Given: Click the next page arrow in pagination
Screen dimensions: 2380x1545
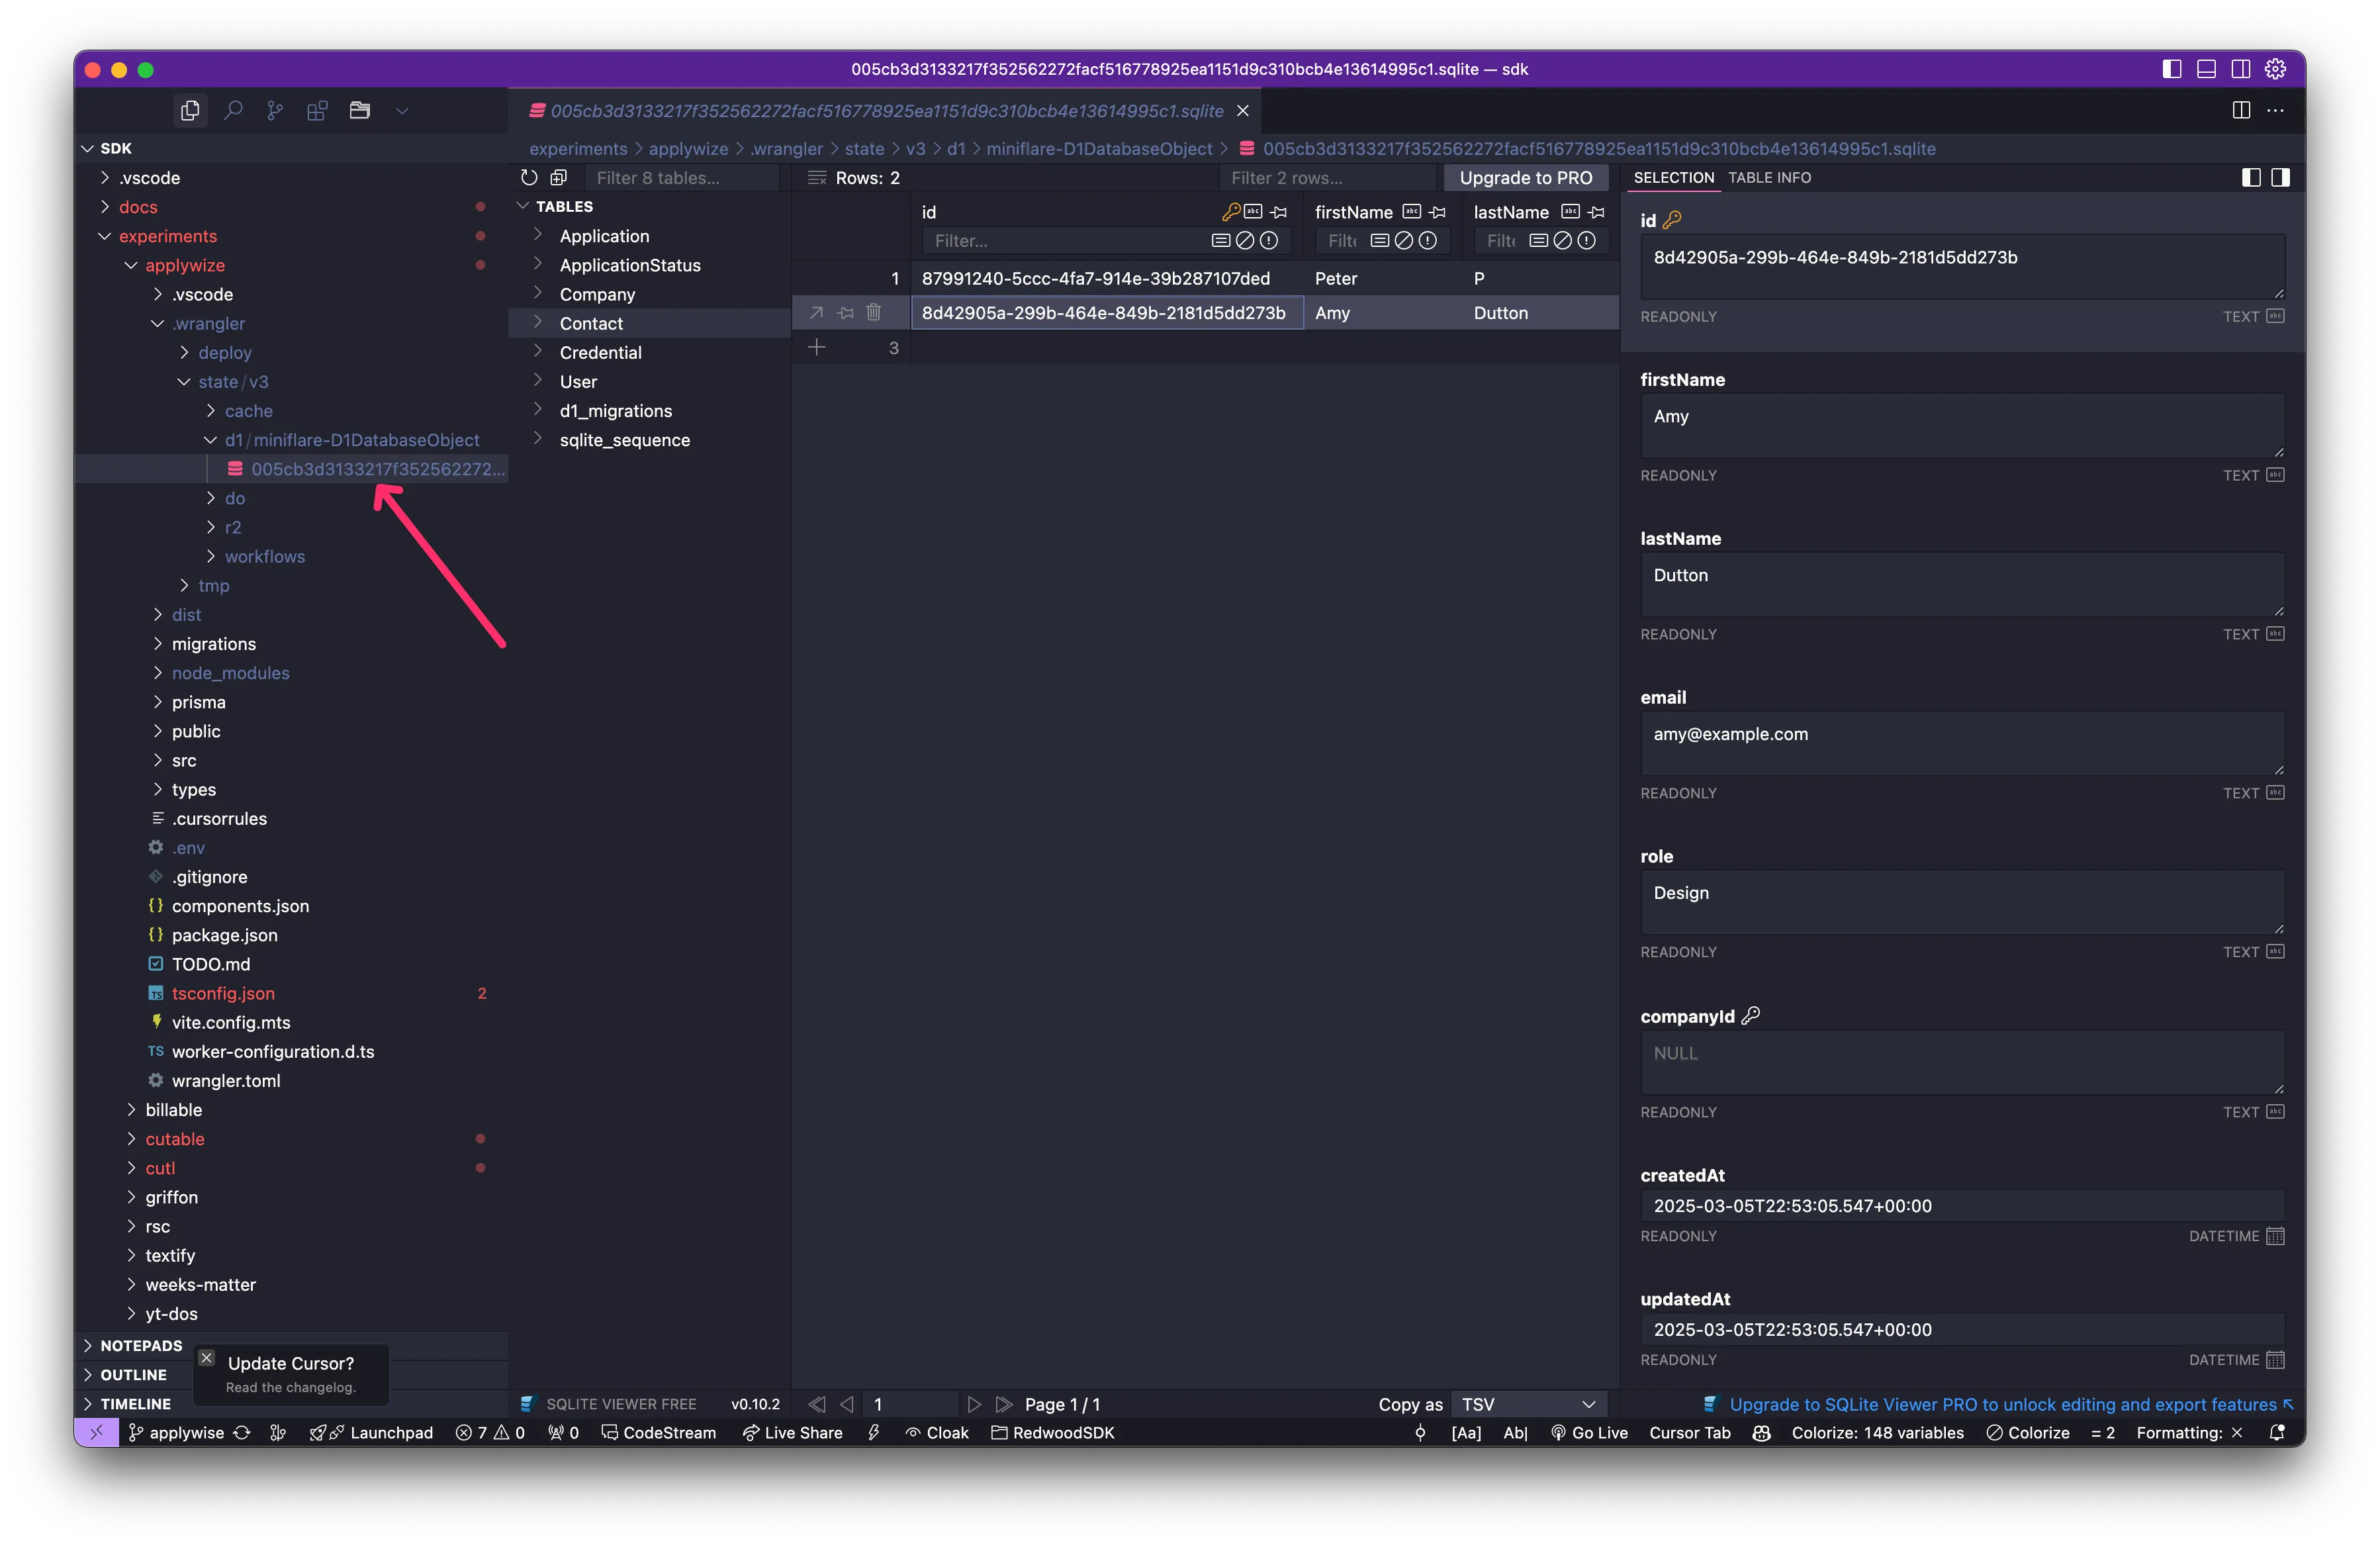Looking at the screenshot, I should click(974, 1404).
